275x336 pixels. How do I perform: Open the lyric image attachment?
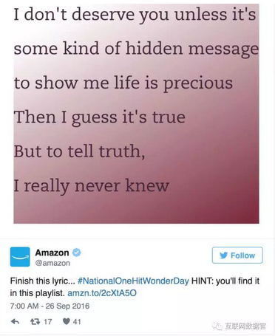tap(136, 114)
